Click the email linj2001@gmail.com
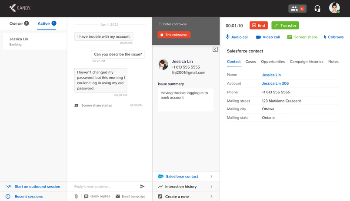 [x=188, y=72]
